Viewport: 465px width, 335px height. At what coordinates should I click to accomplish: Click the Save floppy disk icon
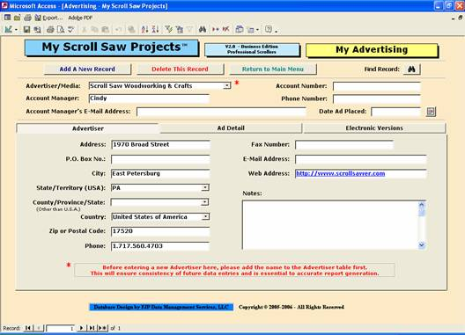pyautogui.click(x=26, y=29)
